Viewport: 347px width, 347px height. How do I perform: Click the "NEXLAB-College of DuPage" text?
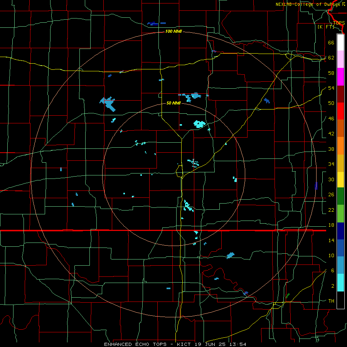[x=308, y=4]
